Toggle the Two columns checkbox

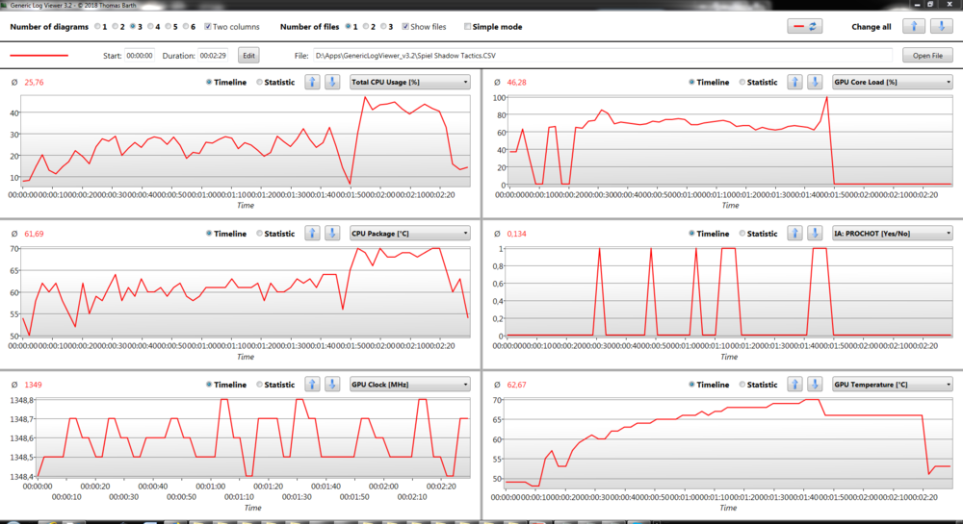209,27
